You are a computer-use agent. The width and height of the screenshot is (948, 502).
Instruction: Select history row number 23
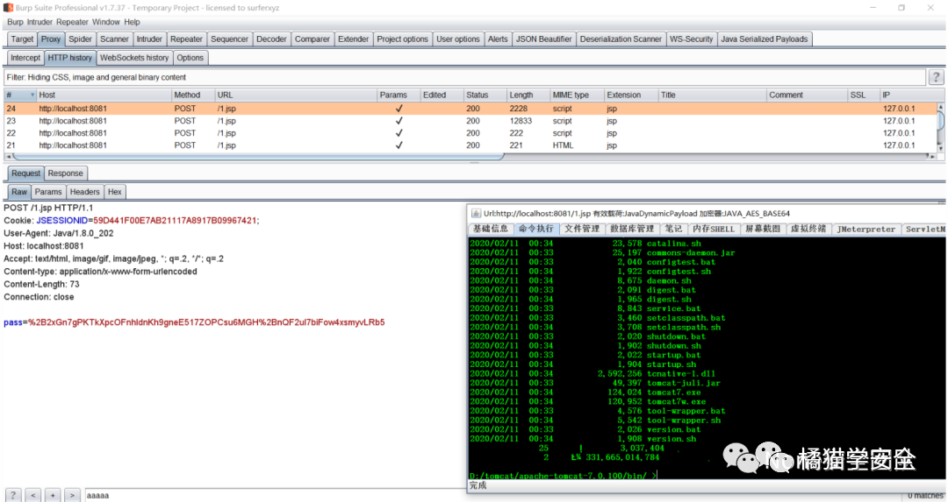(x=471, y=121)
